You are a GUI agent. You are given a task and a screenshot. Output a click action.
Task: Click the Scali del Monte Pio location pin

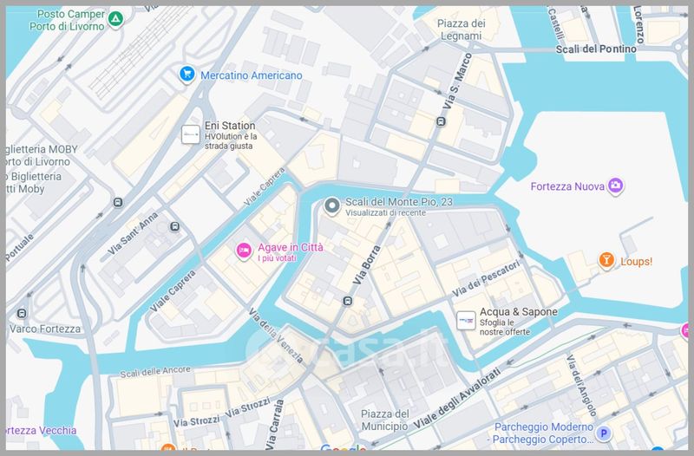[x=331, y=205]
